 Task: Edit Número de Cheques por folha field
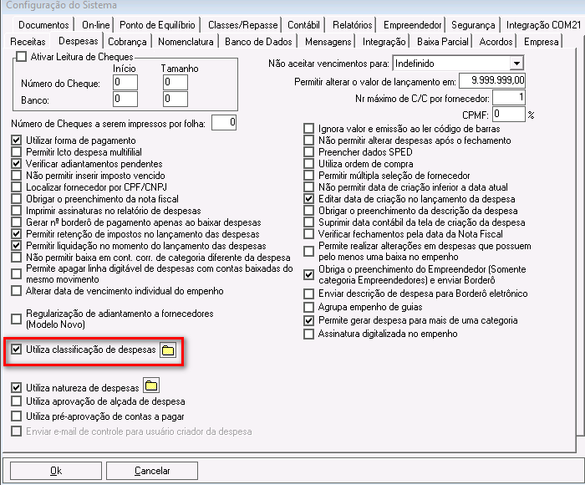coord(224,122)
